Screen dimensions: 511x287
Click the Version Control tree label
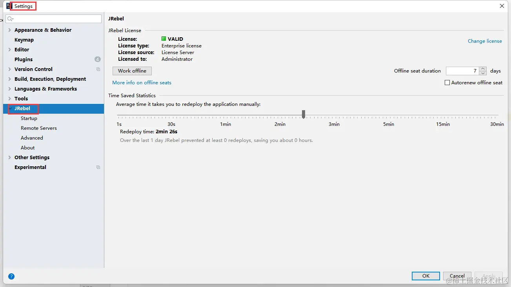[x=33, y=69]
